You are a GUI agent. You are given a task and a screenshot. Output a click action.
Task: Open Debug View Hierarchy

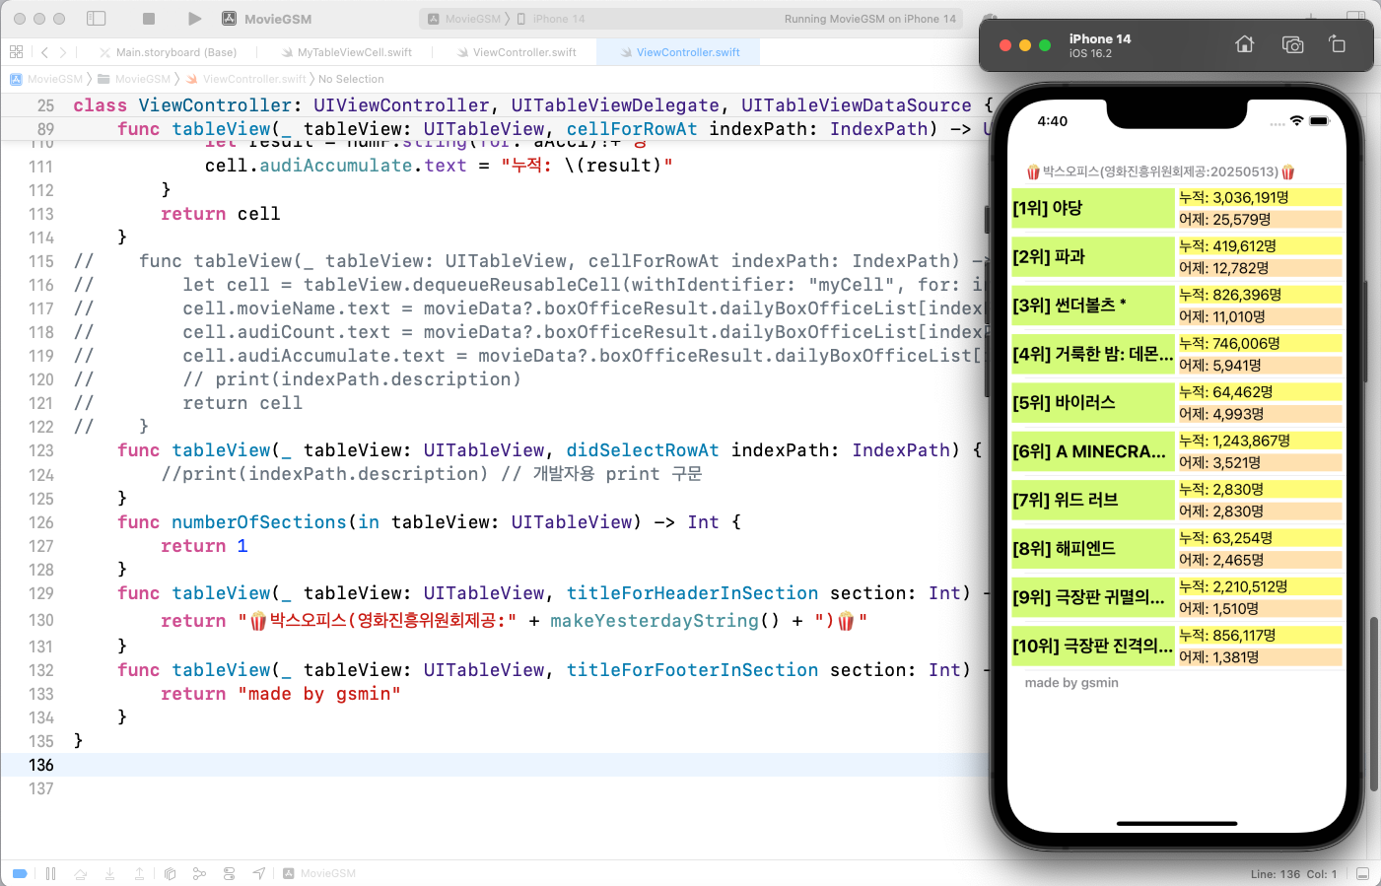point(170,873)
